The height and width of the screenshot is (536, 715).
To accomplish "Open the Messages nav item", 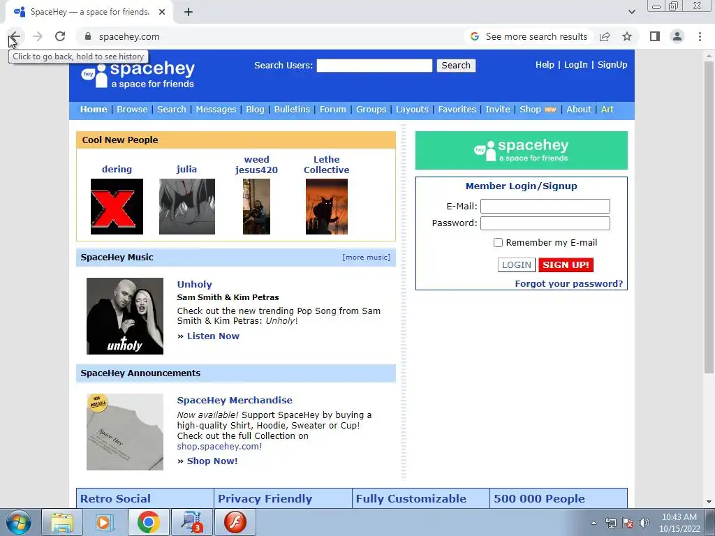I will click(x=216, y=110).
